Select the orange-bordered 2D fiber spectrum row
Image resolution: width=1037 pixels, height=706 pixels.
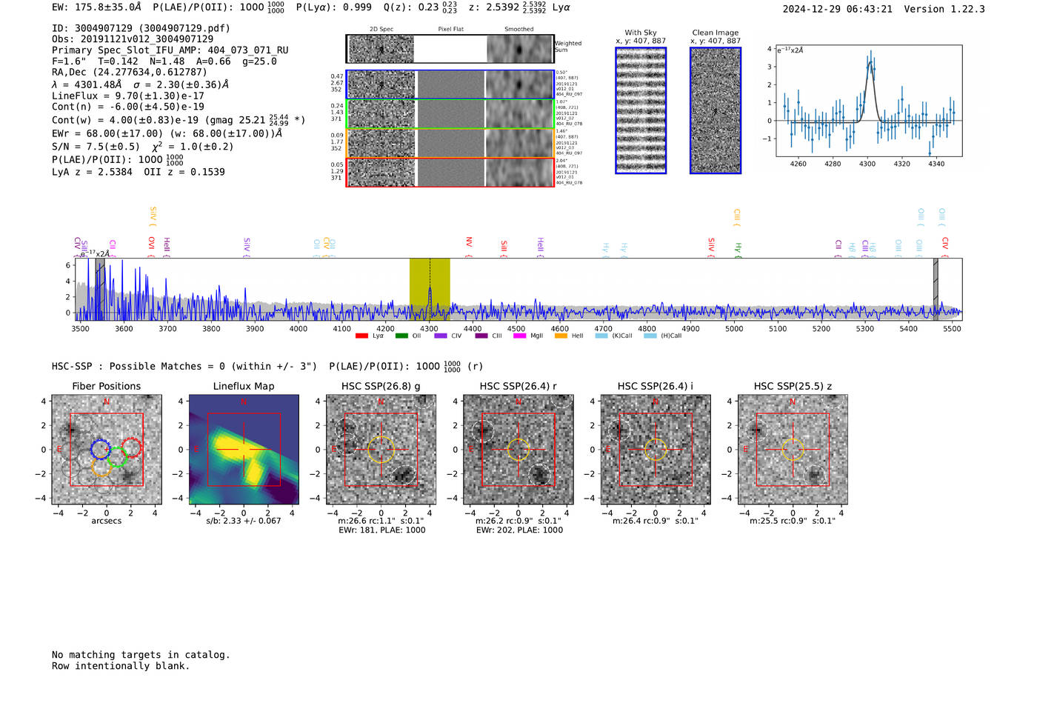[450, 143]
